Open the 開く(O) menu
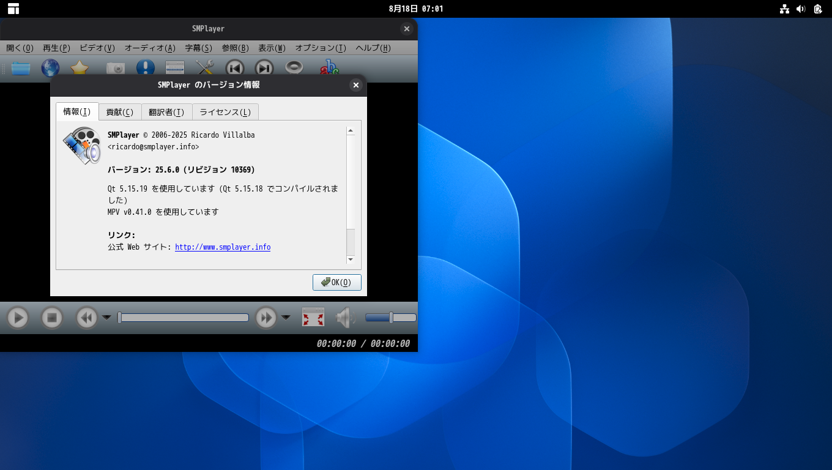 (x=20, y=48)
